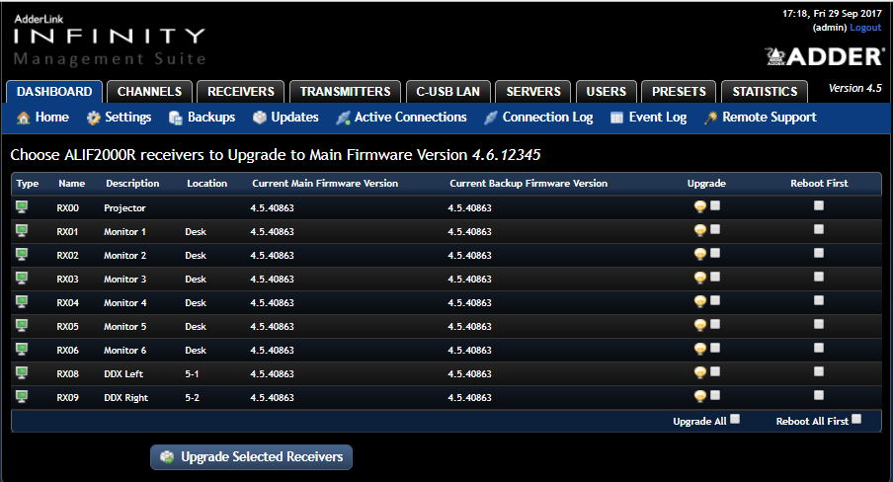Select the DASHBOARD tab
The height and width of the screenshot is (482, 893).
point(54,92)
